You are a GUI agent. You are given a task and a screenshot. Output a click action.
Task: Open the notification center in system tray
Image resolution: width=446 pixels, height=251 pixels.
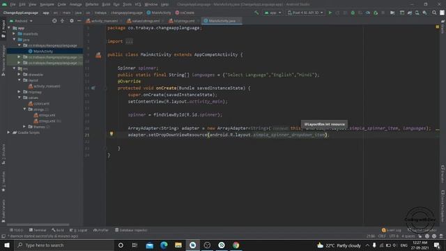[437, 245]
